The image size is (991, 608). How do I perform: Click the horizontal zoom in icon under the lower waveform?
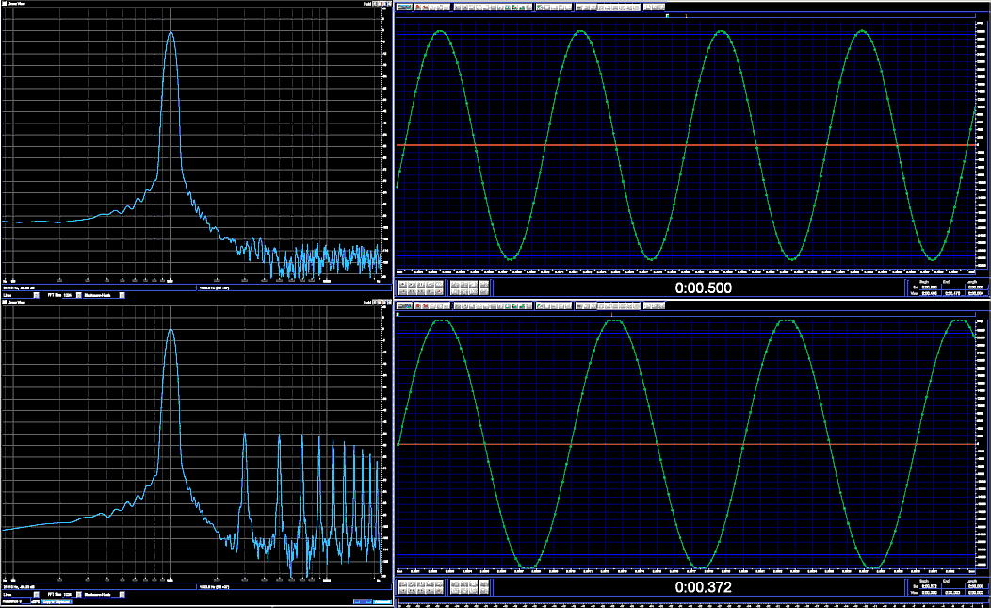click(455, 583)
